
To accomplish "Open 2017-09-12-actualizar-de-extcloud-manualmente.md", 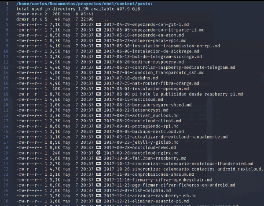I will click(166, 137).
